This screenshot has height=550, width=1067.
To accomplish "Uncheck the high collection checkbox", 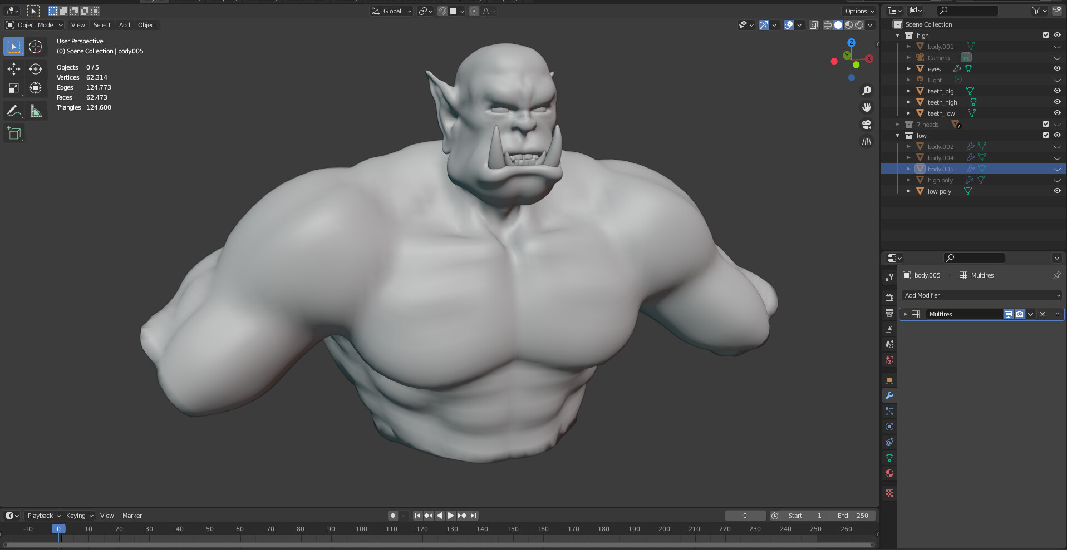I will [1046, 35].
